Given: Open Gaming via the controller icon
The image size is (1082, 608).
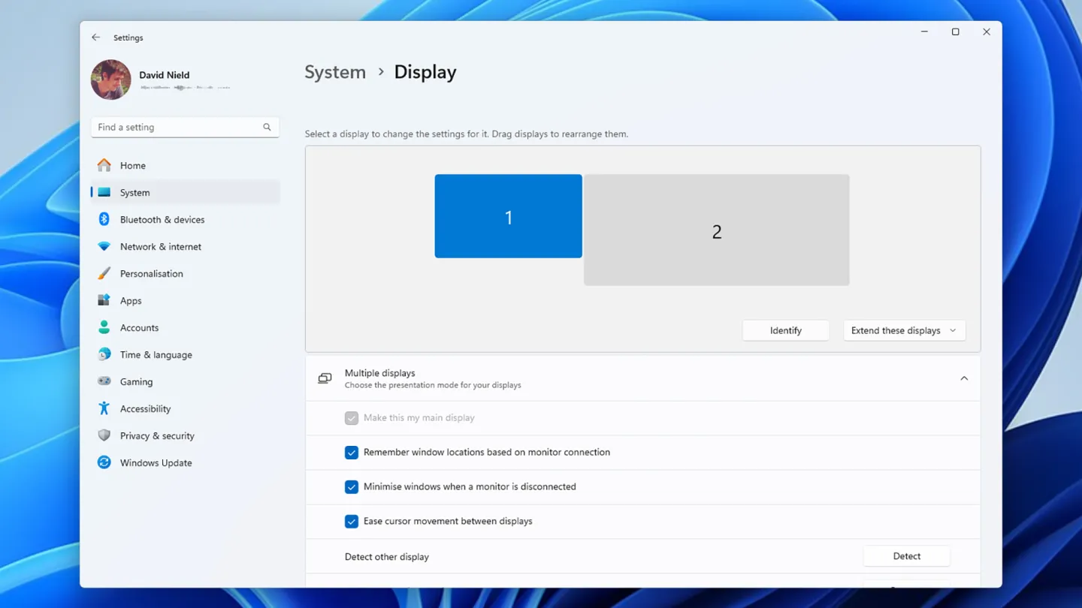Looking at the screenshot, I should coord(104,381).
